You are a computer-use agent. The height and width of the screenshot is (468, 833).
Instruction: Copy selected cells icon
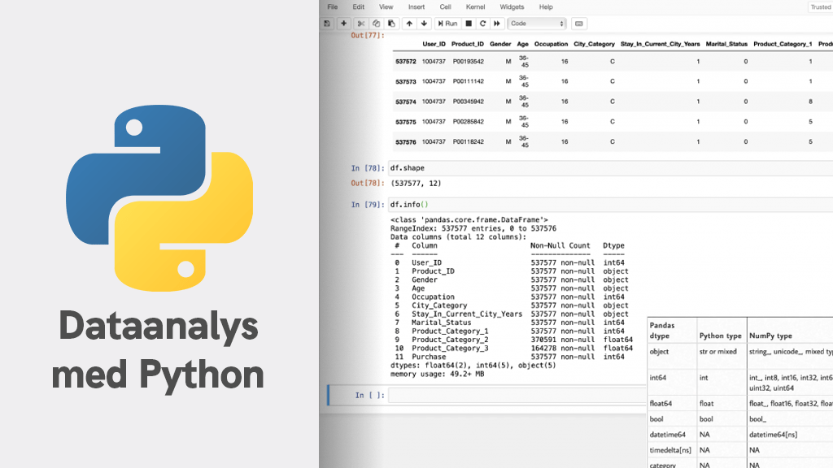coord(377,24)
